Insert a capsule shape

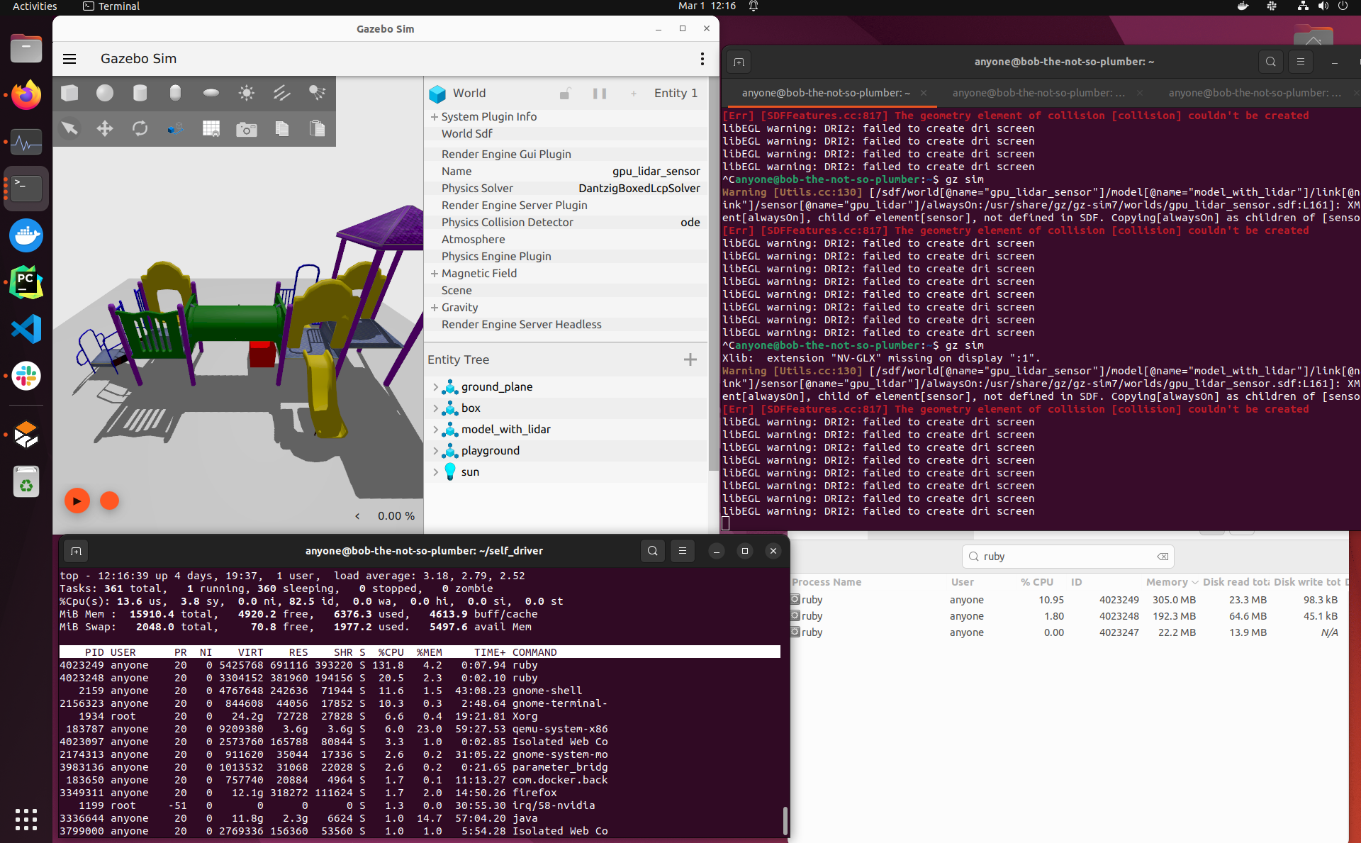[x=175, y=92]
